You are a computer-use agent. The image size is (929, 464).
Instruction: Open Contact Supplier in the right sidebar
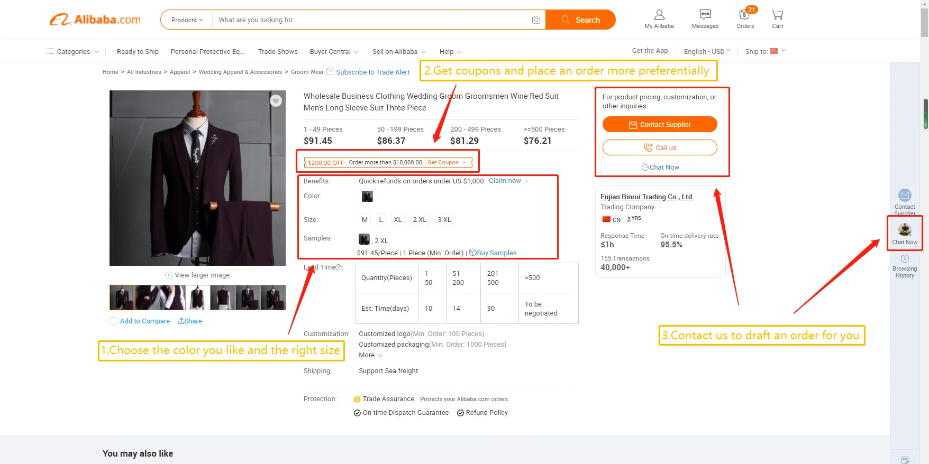(905, 202)
